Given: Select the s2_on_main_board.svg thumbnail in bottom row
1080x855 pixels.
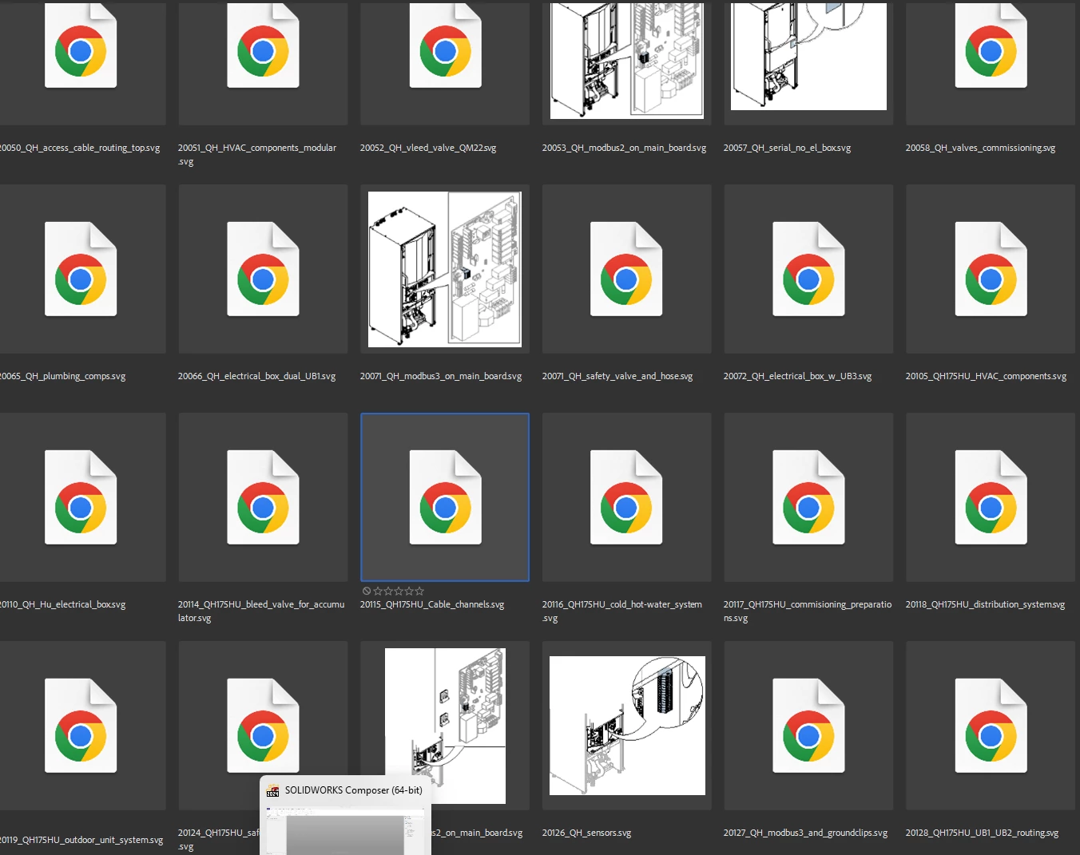Looking at the screenshot, I should click(445, 726).
